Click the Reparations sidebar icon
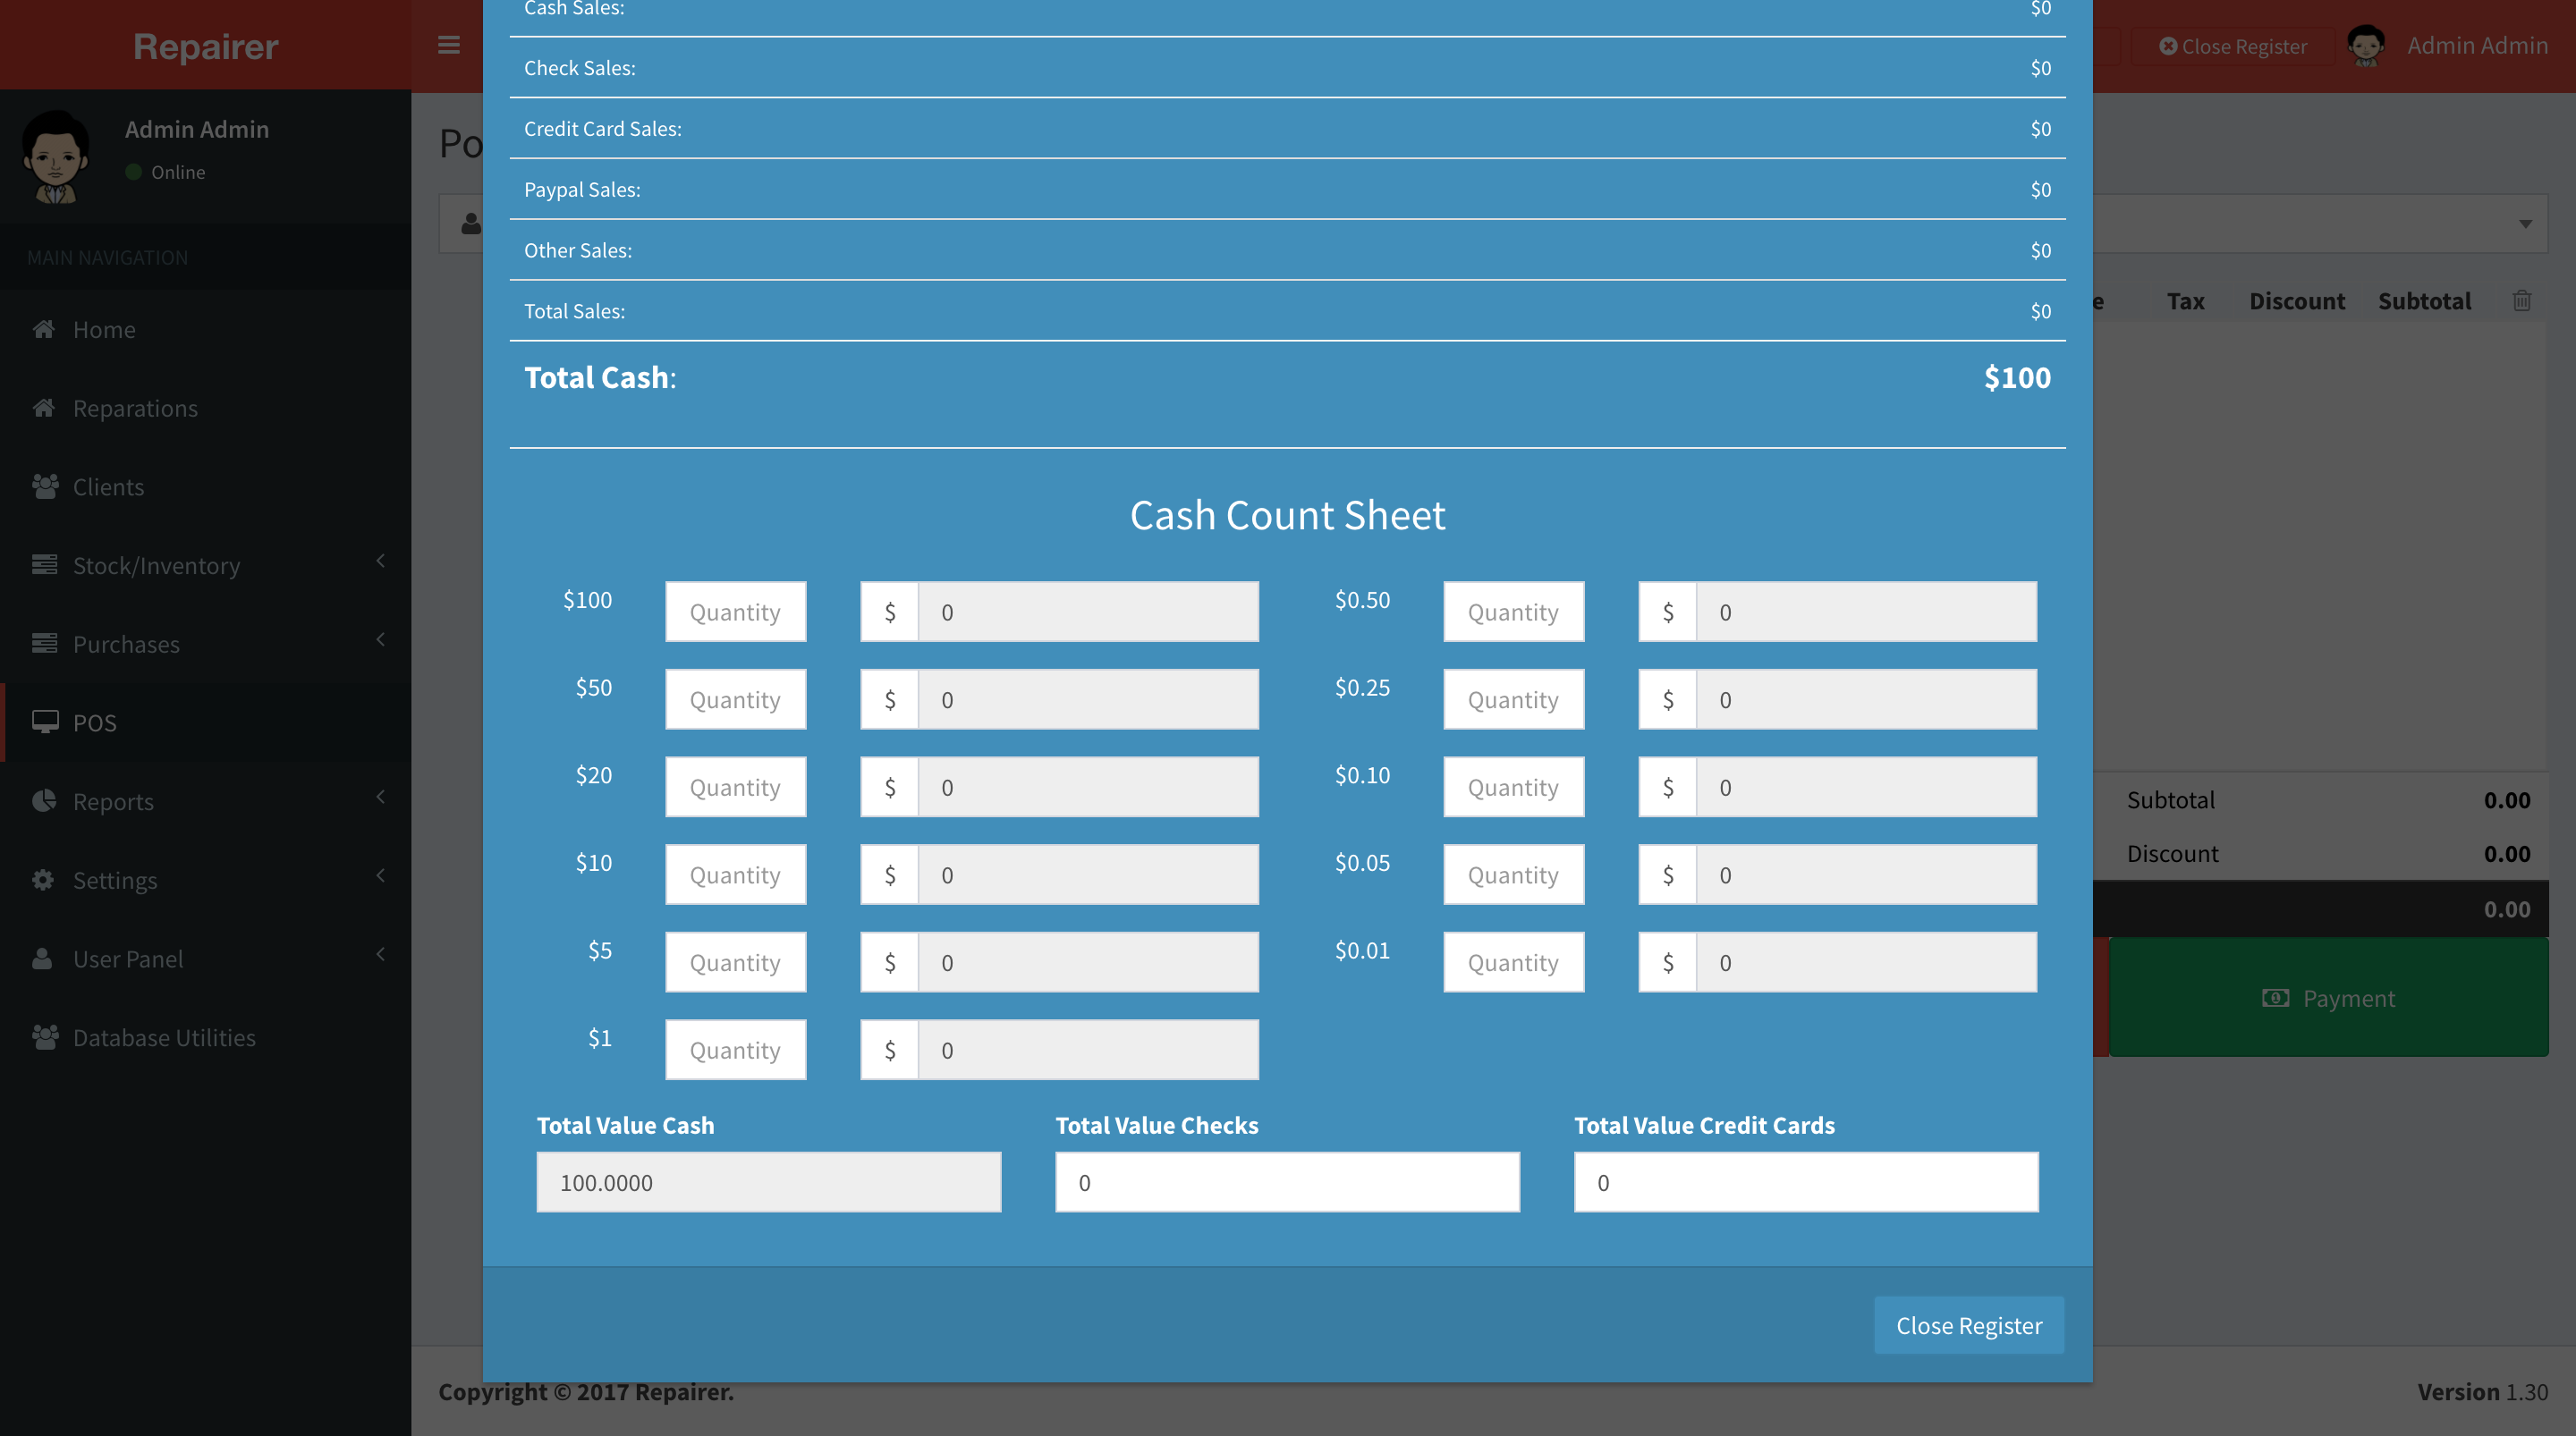 pyautogui.click(x=43, y=408)
